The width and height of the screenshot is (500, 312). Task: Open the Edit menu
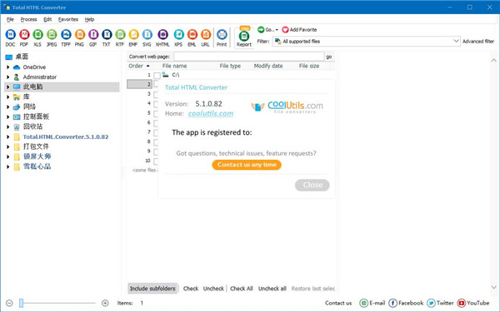point(47,19)
